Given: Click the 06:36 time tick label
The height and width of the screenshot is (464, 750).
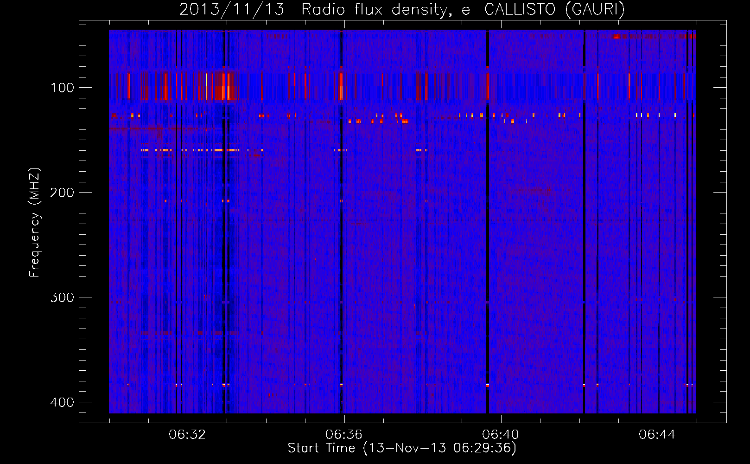Looking at the screenshot, I should [x=344, y=435].
